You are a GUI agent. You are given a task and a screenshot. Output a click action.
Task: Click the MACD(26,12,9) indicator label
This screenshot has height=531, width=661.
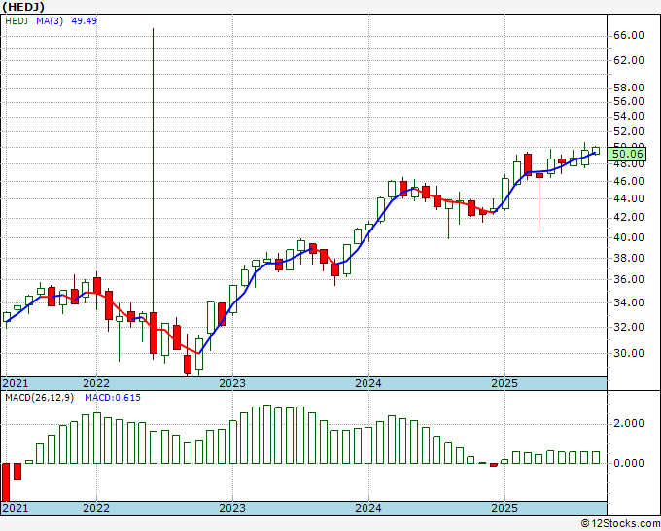click(x=39, y=398)
